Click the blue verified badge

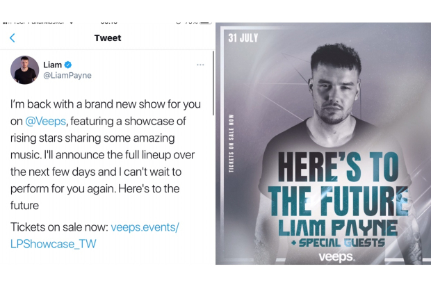pyautogui.click(x=69, y=65)
